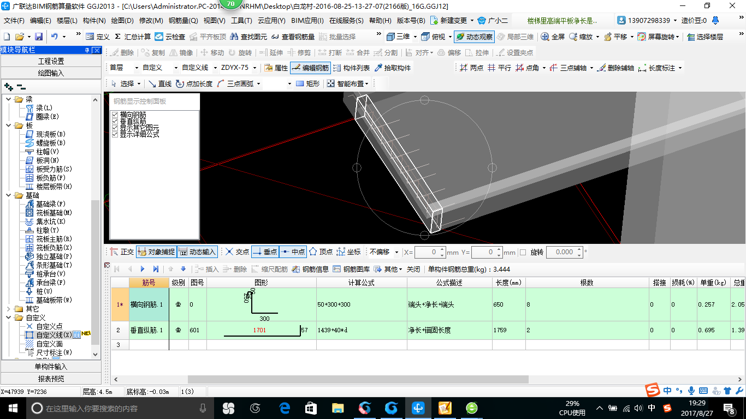Open the 帮助(H) menu
The width and height of the screenshot is (746, 419).
coord(380,21)
